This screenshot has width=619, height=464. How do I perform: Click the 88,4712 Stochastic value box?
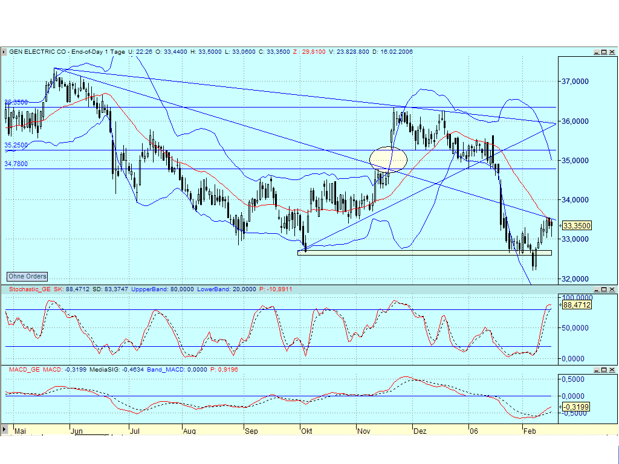[x=577, y=306]
